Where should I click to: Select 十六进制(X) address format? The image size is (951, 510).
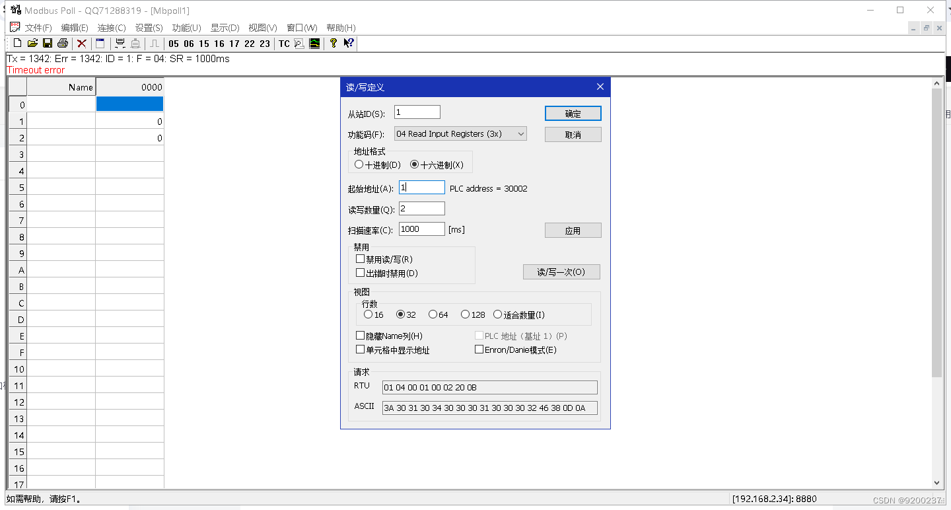tap(437, 164)
